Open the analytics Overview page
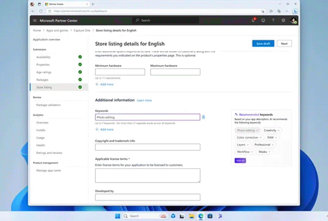The image size is (328, 221). tap(42, 122)
